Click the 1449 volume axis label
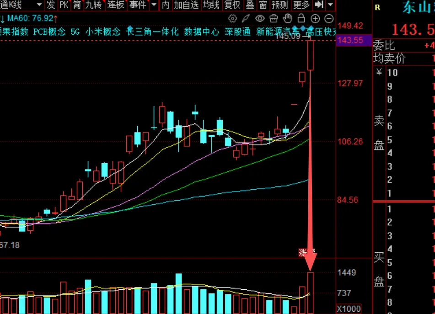 click(x=347, y=273)
